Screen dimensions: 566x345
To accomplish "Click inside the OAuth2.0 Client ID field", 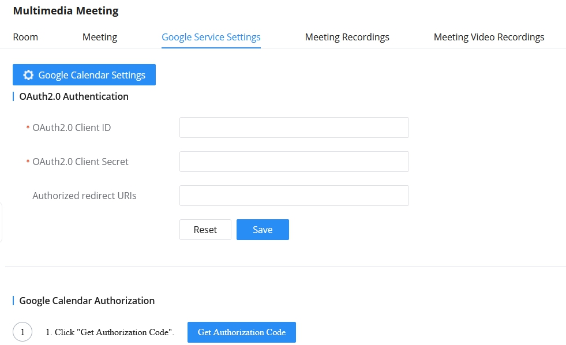I will click(x=294, y=127).
